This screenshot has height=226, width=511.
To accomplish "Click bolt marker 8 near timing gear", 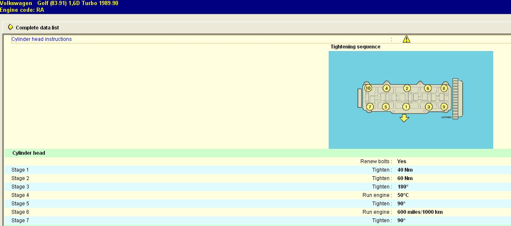I will click(444, 88).
